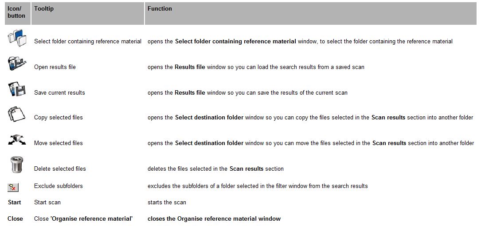
Task: Select the 'Copy selected files' tooltip text
Action: tap(59, 117)
